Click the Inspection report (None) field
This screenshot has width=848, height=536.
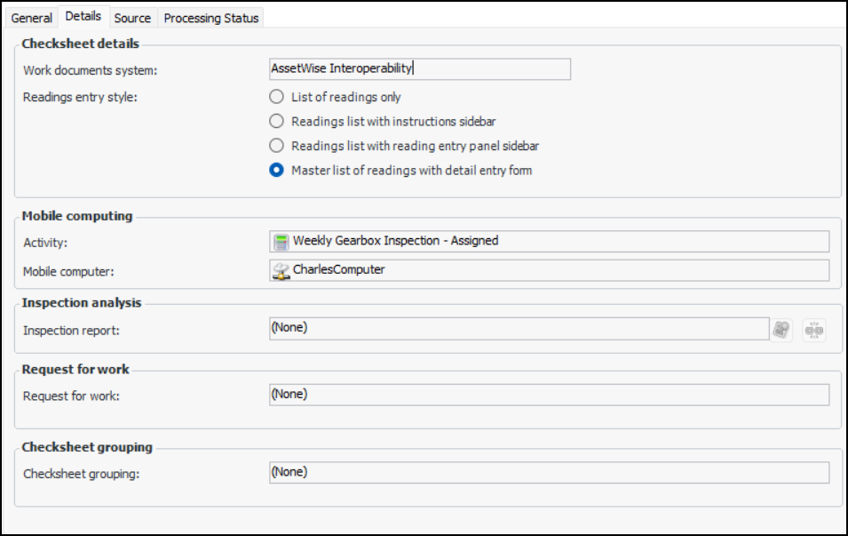pos(518,328)
